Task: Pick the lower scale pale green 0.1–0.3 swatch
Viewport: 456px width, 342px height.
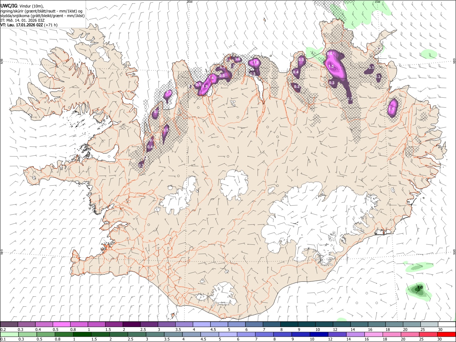Action: [9, 334]
